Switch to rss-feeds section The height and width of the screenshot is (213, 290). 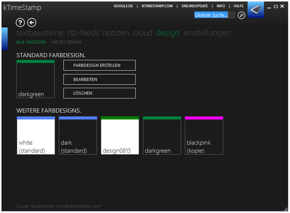click(x=83, y=33)
